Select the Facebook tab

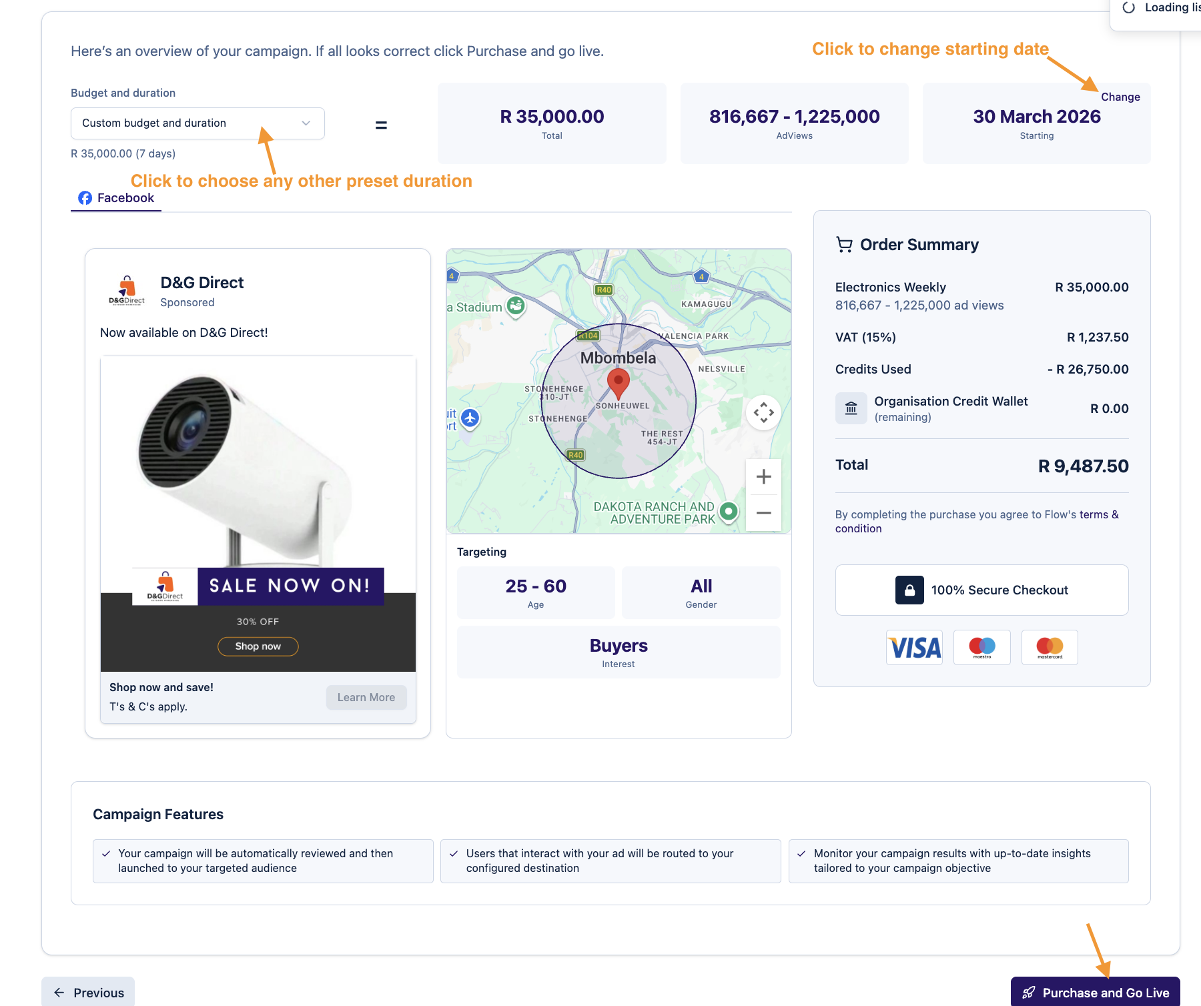(116, 198)
